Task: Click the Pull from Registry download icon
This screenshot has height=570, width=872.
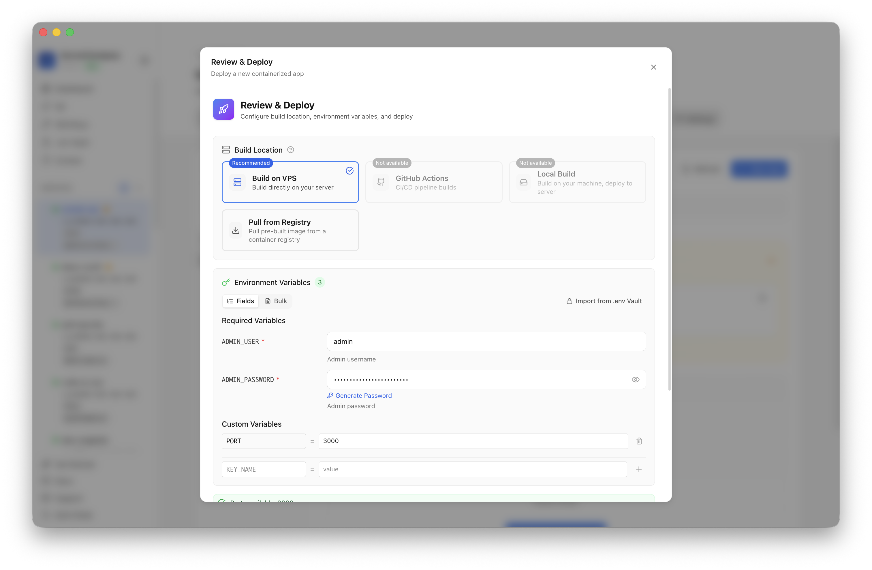Action: click(x=236, y=230)
